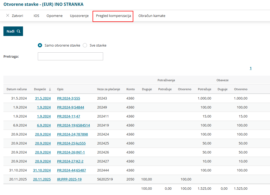This screenshot has width=270, height=195.
Task: Click due date in PR:2024-9;54844 row
Action: 44,107
